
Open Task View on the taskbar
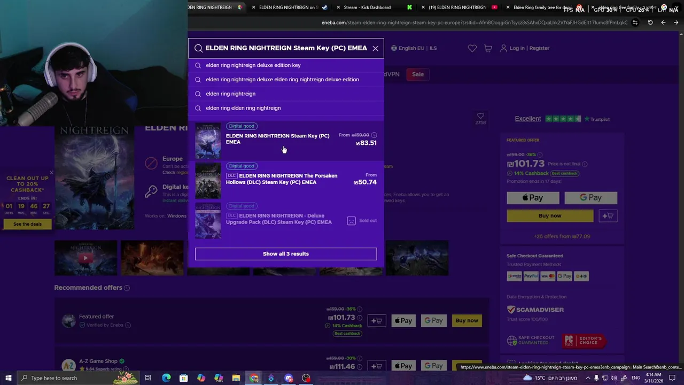148,378
